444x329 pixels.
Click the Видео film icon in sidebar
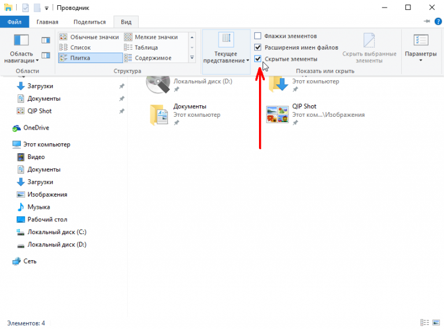pos(21,157)
